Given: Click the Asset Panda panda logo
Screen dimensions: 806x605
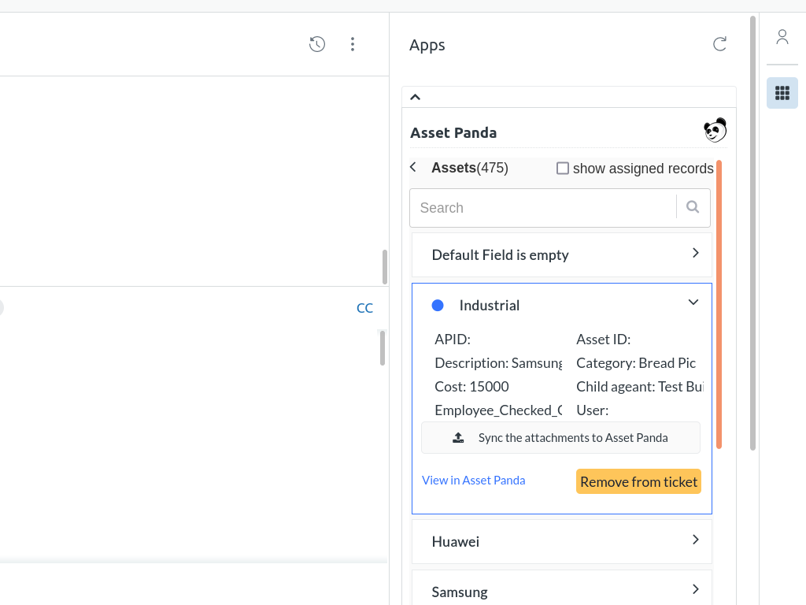Looking at the screenshot, I should point(715,129).
